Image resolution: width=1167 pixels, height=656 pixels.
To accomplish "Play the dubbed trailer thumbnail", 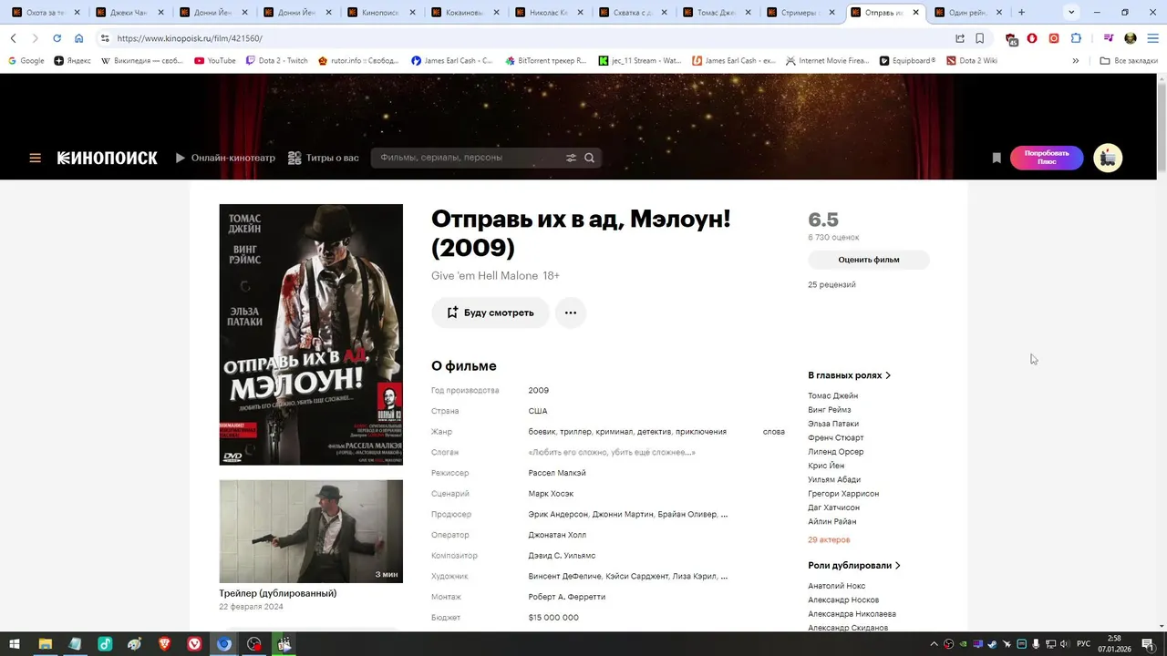I will 311,531.
